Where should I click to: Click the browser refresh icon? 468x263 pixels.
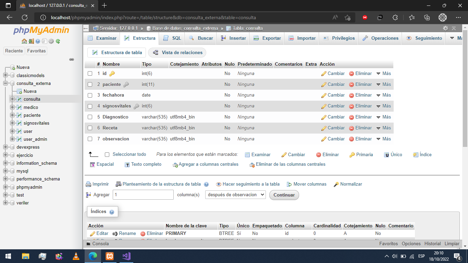[x=25, y=17]
